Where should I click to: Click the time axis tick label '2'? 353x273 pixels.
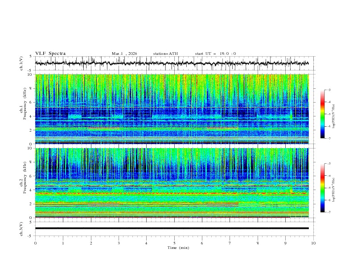[x=91, y=243]
